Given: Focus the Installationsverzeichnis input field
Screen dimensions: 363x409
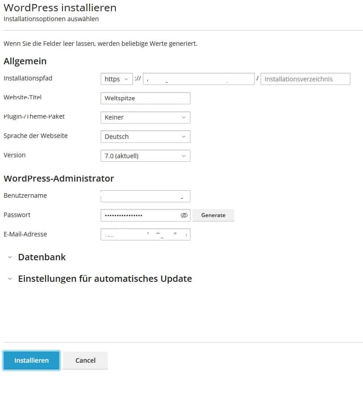Looking at the screenshot, I should pyautogui.click(x=305, y=79).
